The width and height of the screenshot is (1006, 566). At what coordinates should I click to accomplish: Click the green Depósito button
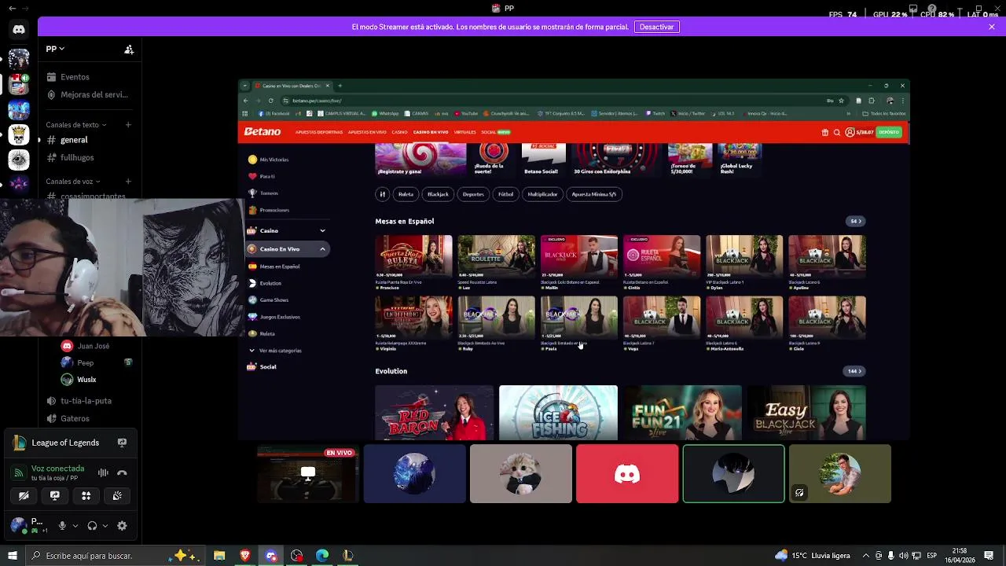point(889,132)
